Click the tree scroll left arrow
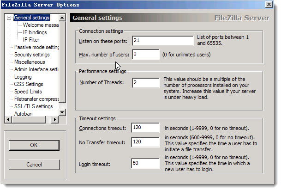Screen dimensions: 281x191 [8, 119]
